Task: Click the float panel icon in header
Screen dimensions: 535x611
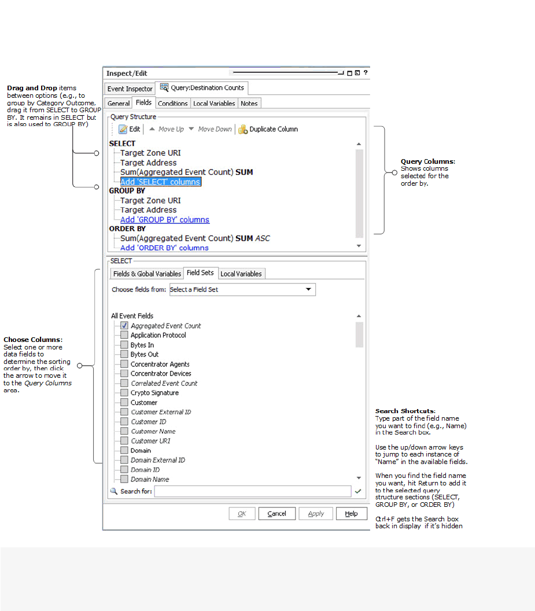Action: pyautogui.click(x=357, y=73)
